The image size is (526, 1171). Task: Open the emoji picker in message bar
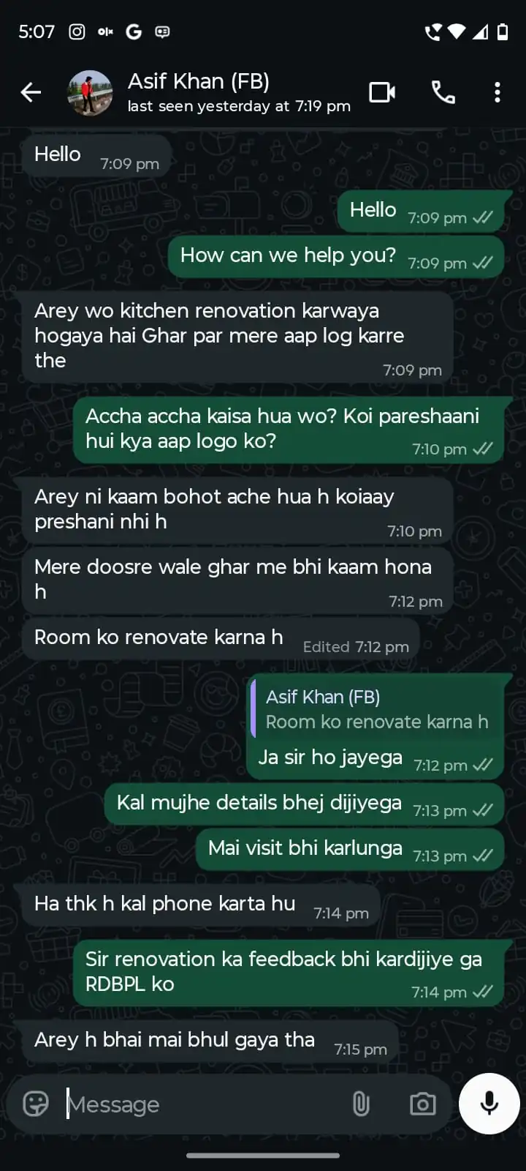coord(36,1104)
